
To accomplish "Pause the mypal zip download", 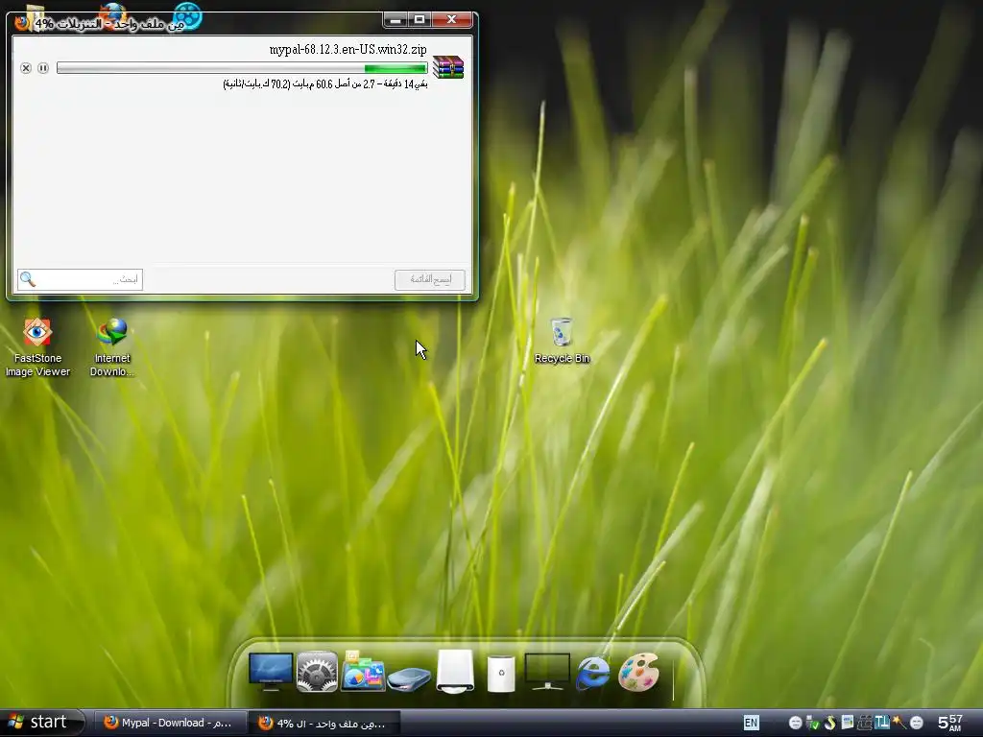I will click(x=43, y=68).
